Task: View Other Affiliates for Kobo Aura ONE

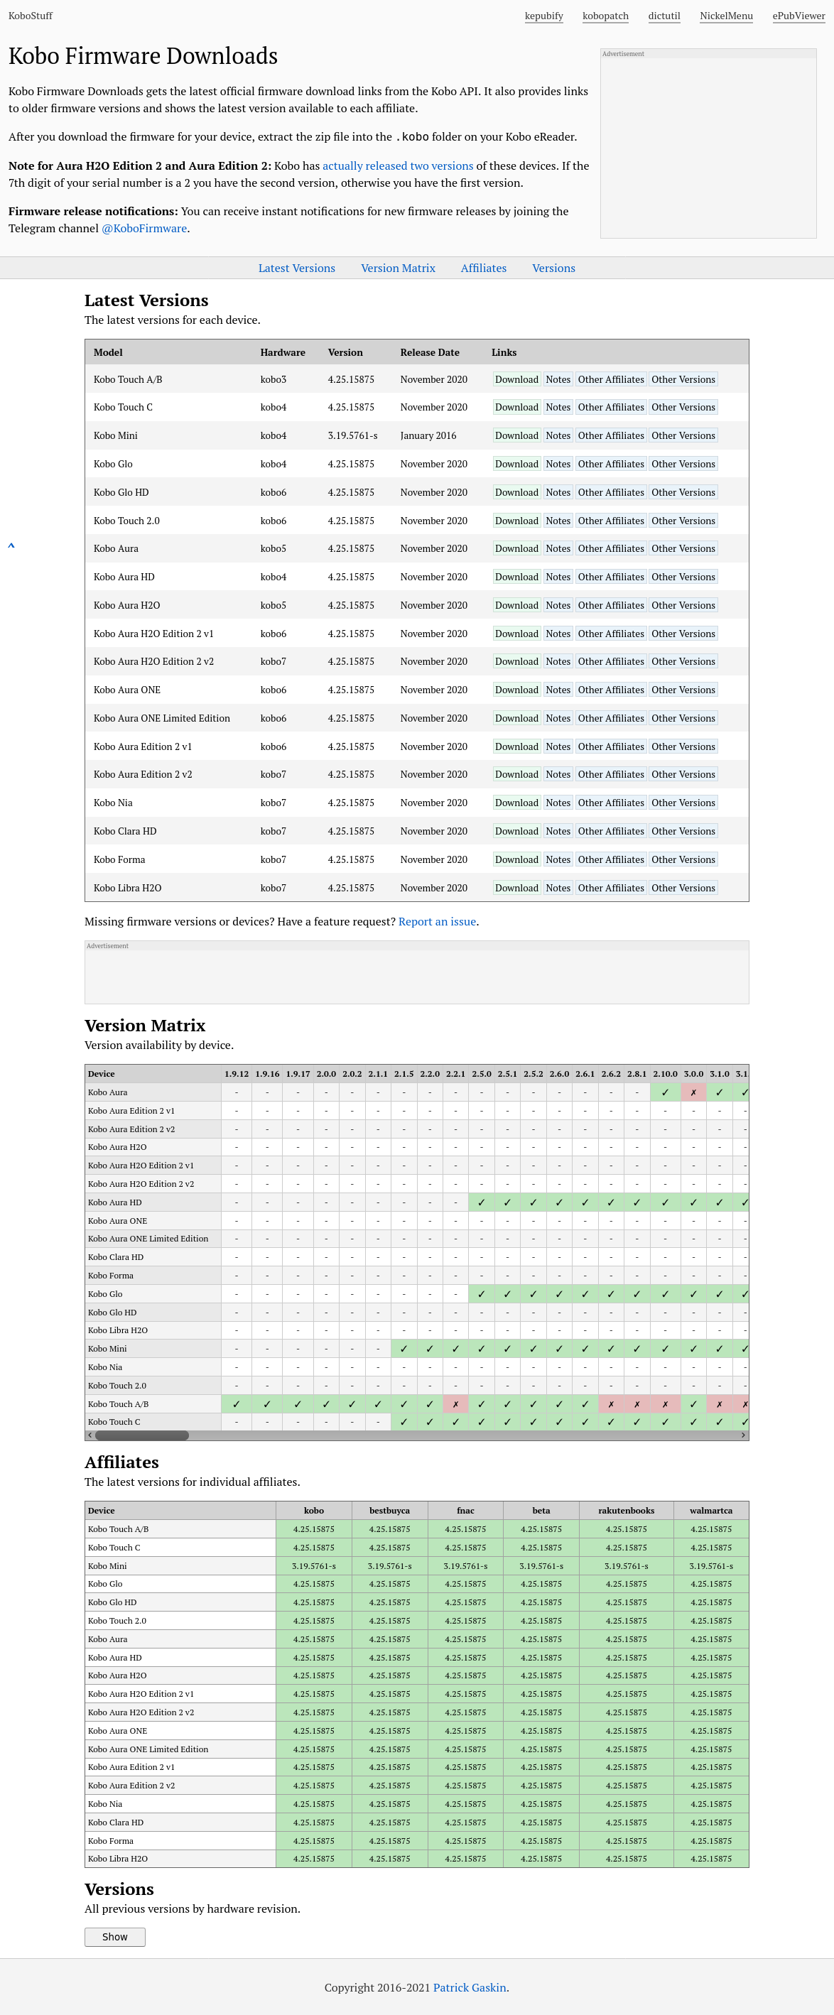Action: coord(611,690)
